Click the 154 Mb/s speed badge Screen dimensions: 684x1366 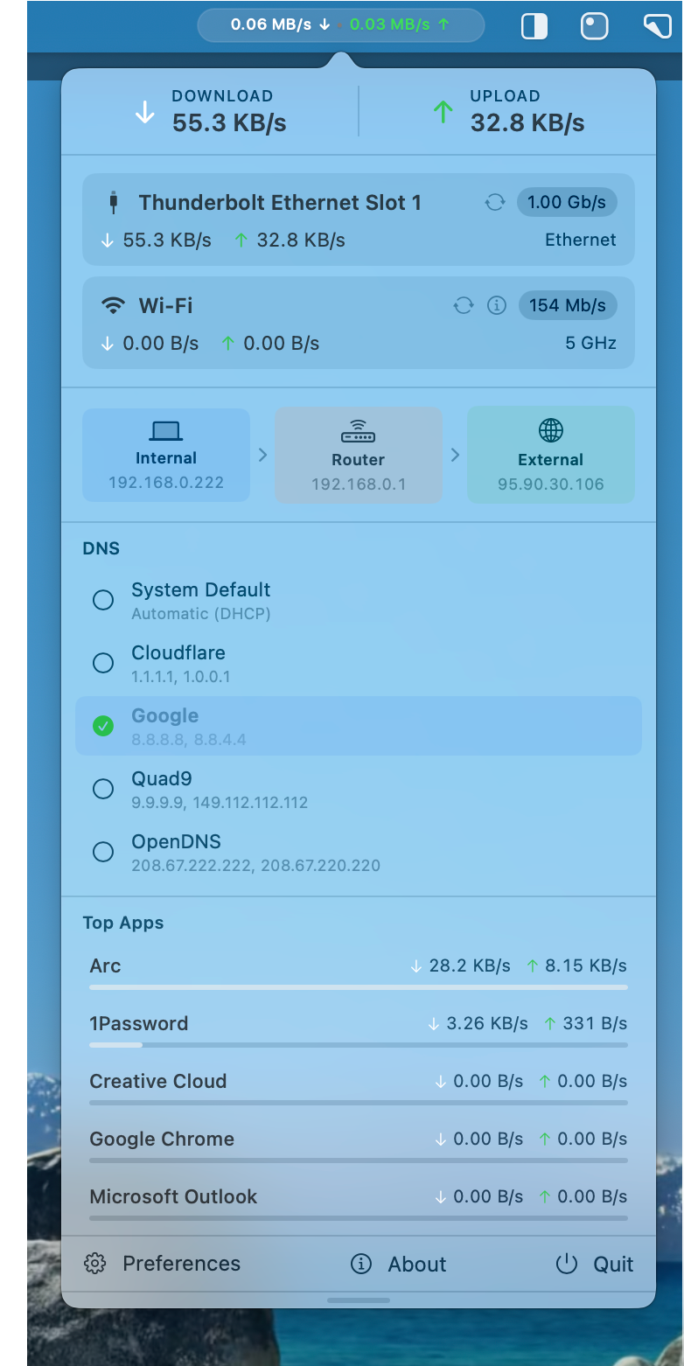coord(568,305)
